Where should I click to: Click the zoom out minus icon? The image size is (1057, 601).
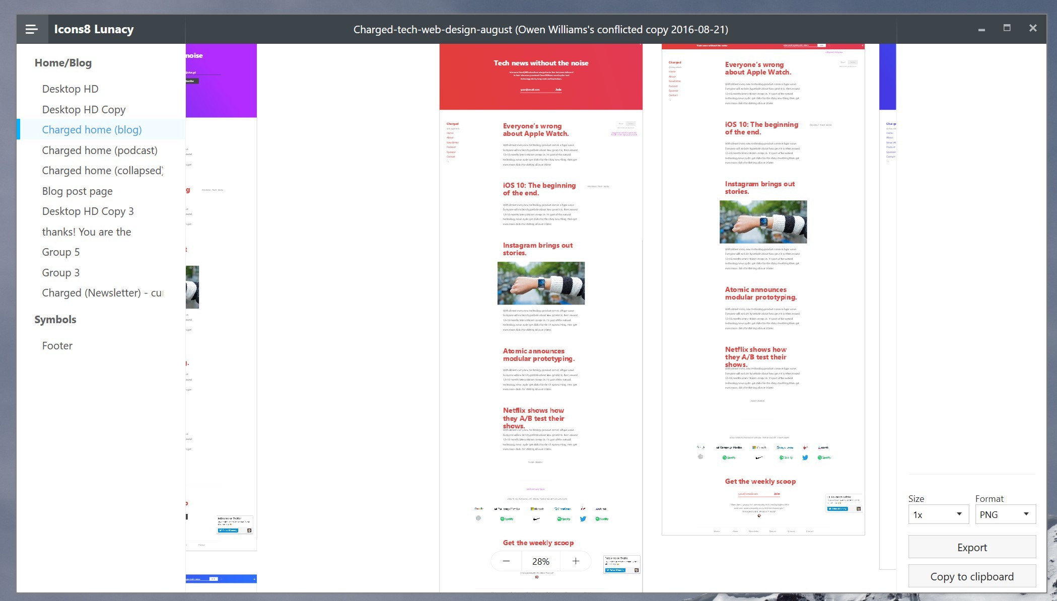tap(506, 561)
